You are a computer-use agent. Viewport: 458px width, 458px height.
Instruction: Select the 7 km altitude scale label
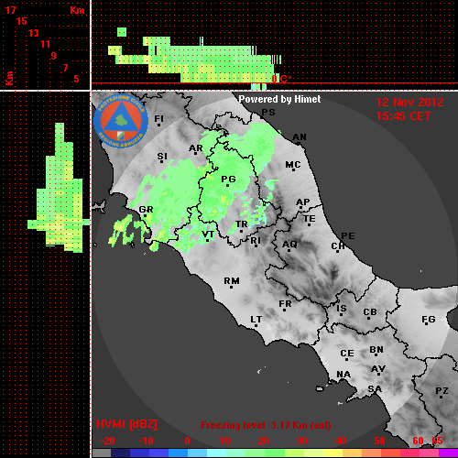65,68
